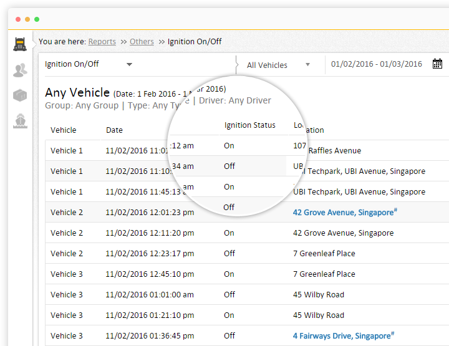Screen dimensions: 449x346
Task: Select date cell 11/02/2016 12:01:23 pm
Action: (150, 212)
